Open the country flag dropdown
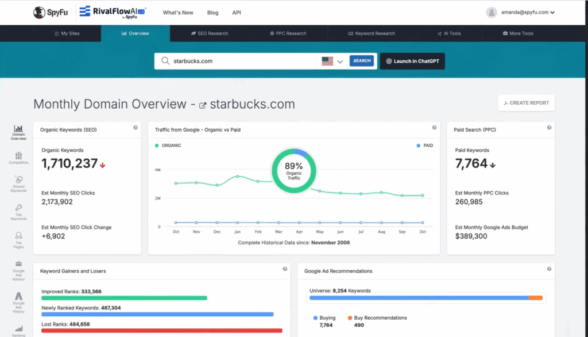This screenshot has width=588, height=337. [332, 61]
